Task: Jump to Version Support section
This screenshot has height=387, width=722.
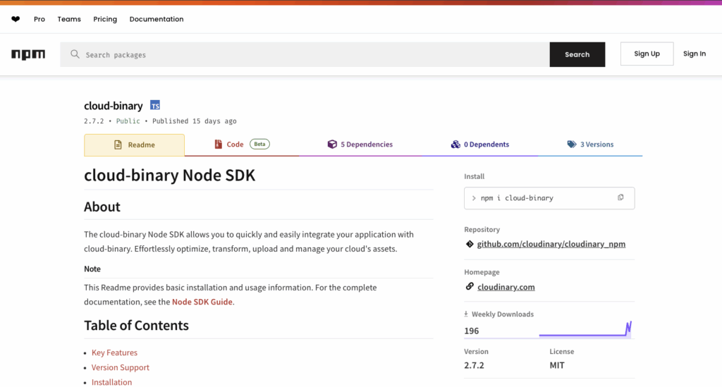Action: [x=120, y=367]
